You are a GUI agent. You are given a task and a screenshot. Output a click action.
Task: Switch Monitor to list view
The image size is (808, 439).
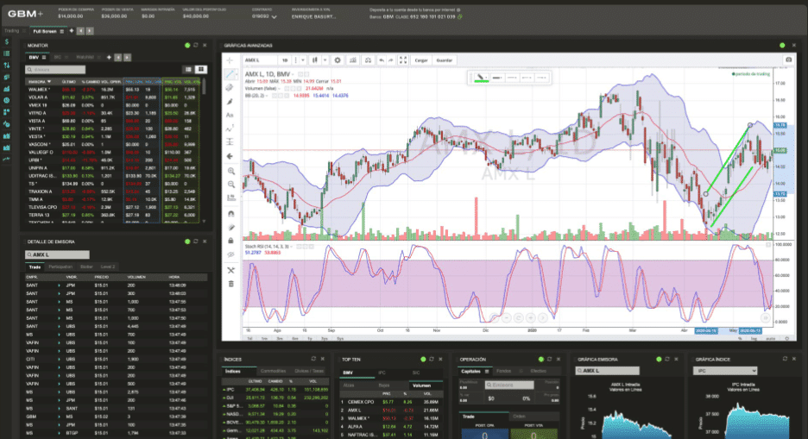(188, 69)
